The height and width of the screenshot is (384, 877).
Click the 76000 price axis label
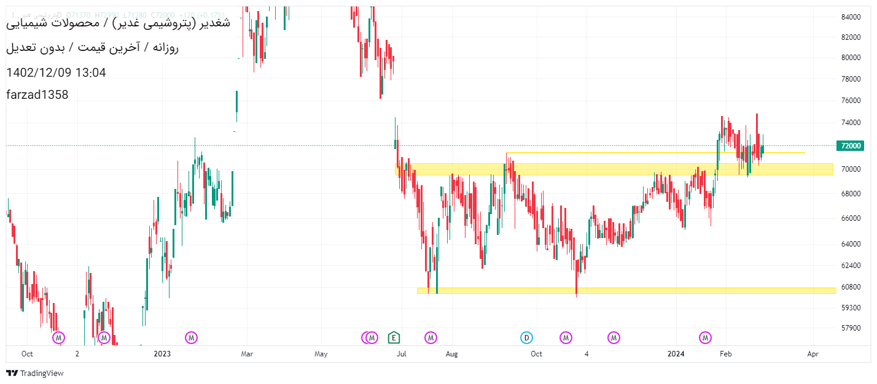[850, 101]
